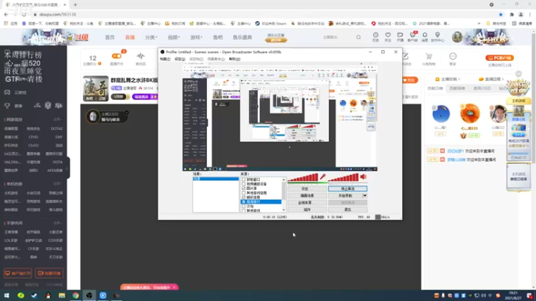
Task: Switch to the 贡献周榜 tab
Action: pyautogui.click(x=457, y=88)
